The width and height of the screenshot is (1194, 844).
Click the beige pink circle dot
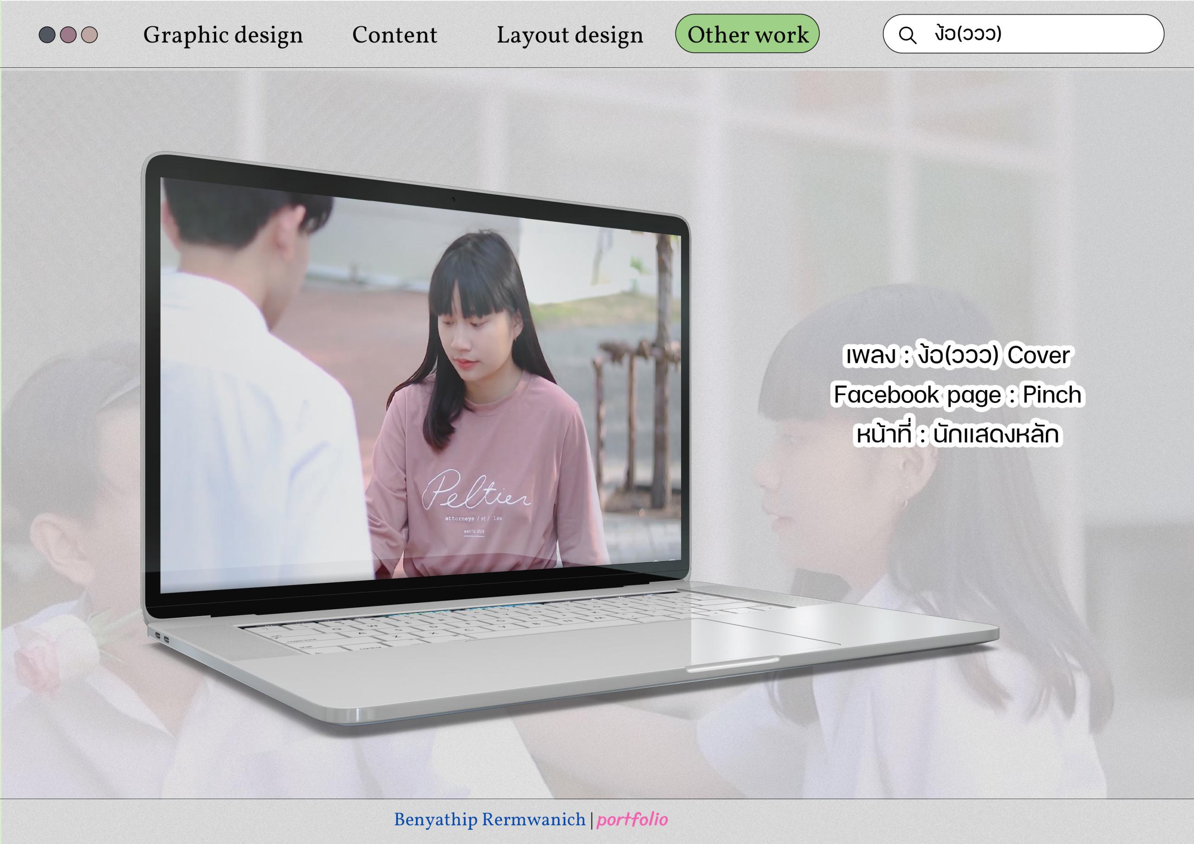click(90, 35)
